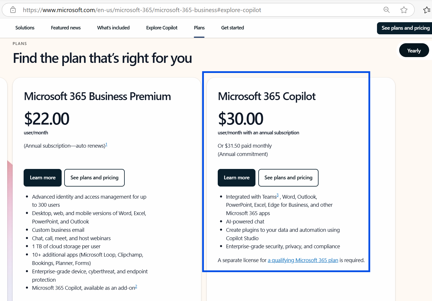The height and width of the screenshot is (301, 432).
Task: Toggle the Yearly billing switch
Action: point(414,50)
